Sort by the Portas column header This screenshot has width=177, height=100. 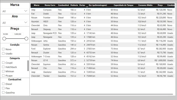82,5
